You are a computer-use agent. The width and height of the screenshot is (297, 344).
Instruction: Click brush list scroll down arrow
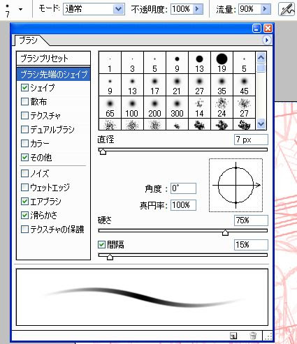[261, 124]
